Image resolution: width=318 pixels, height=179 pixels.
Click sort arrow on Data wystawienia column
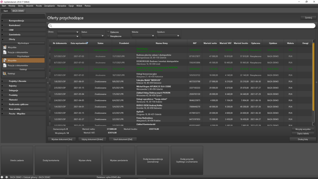point(87,43)
